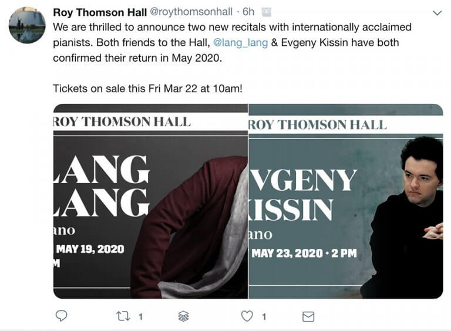Open the Evgeny Kissin recital poster image
451x331 pixels.
click(345, 201)
